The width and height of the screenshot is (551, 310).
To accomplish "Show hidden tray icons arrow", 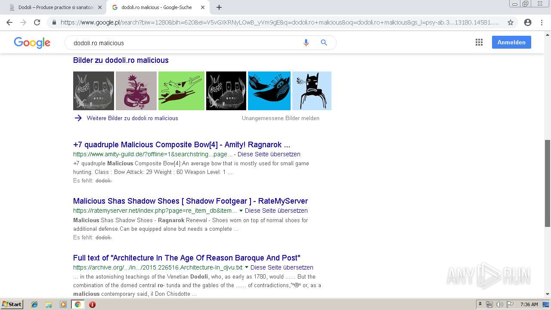I will click(x=480, y=304).
